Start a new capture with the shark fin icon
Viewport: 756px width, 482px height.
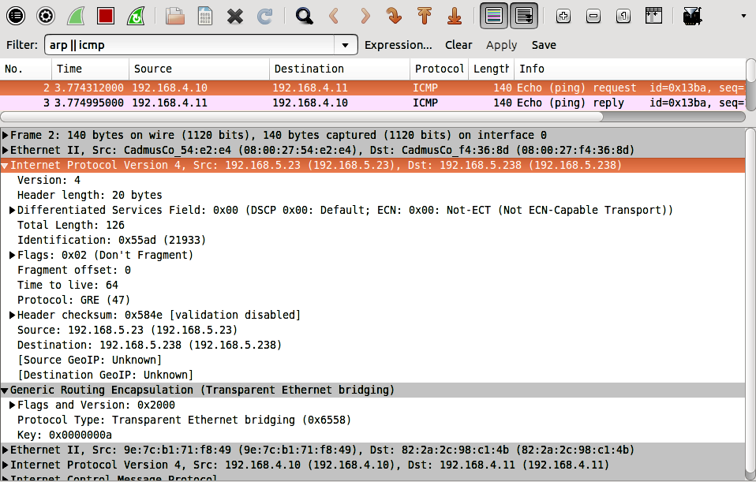click(76, 16)
